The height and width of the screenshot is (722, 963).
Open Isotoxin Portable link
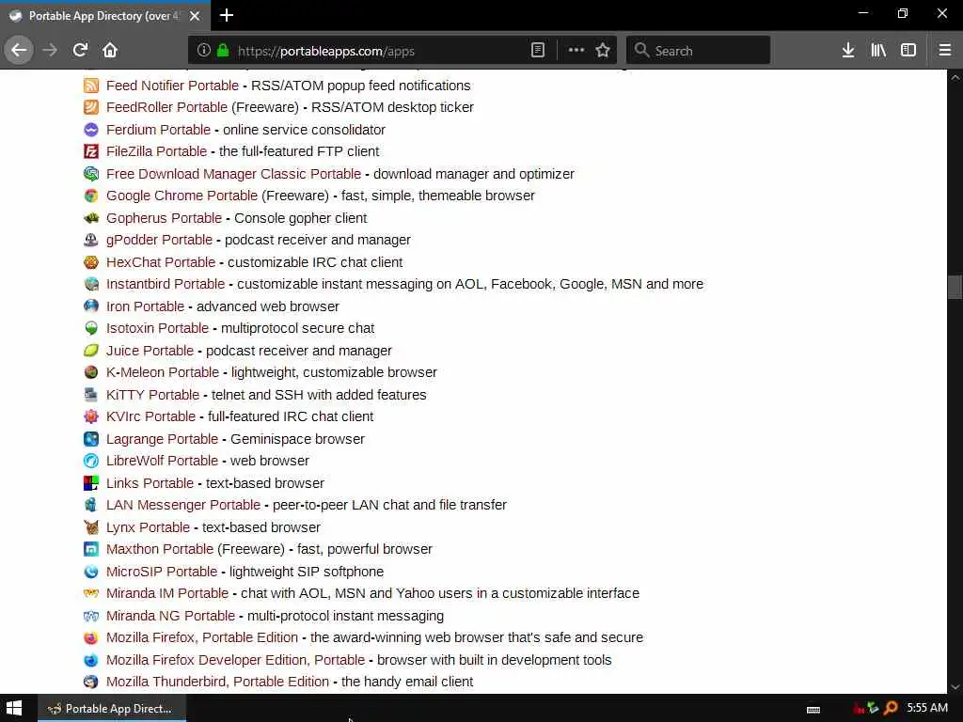tap(157, 328)
